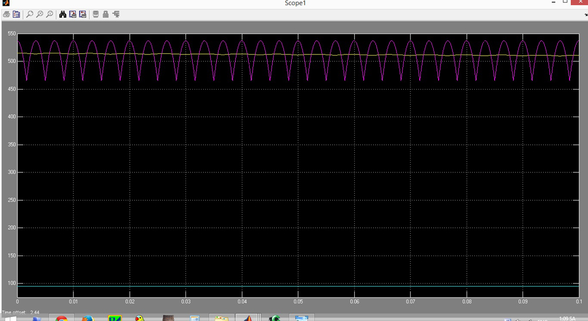
Task: Click the Time offset 2.44 status text
Action: click(21, 312)
